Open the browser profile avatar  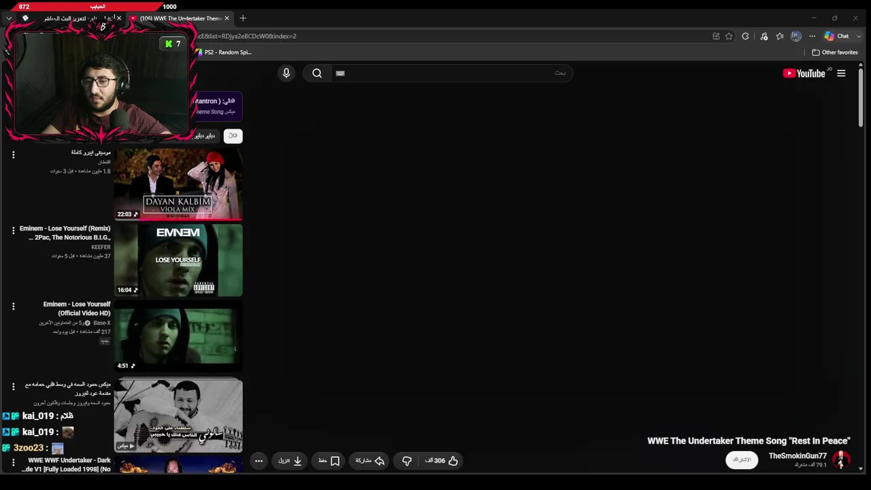pos(796,36)
